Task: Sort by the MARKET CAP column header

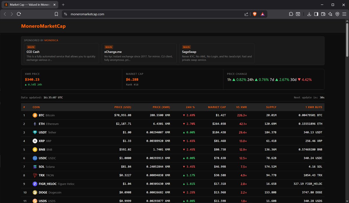Action: [217, 107]
